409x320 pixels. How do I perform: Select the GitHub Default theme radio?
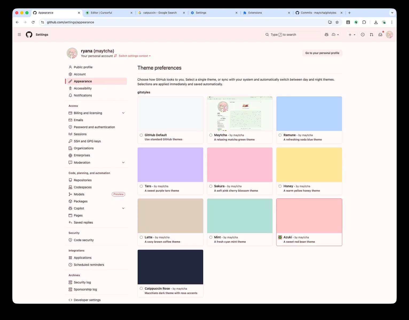tap(141, 135)
